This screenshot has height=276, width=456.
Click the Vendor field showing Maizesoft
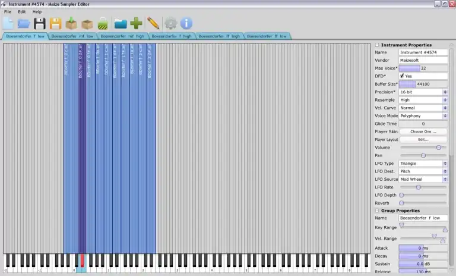click(x=423, y=60)
